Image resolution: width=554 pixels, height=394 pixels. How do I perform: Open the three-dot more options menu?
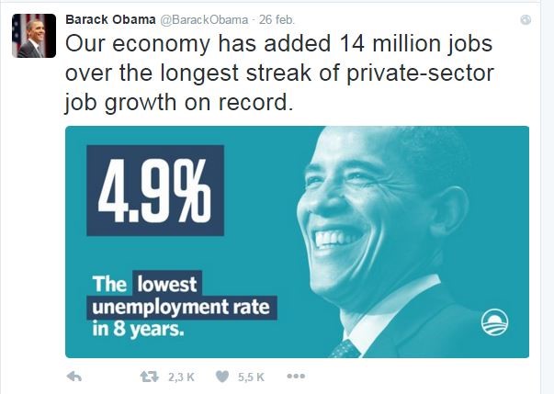coord(296,377)
